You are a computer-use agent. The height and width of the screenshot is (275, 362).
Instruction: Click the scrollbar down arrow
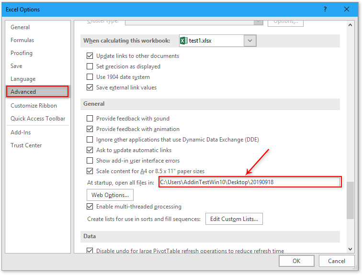350,249
